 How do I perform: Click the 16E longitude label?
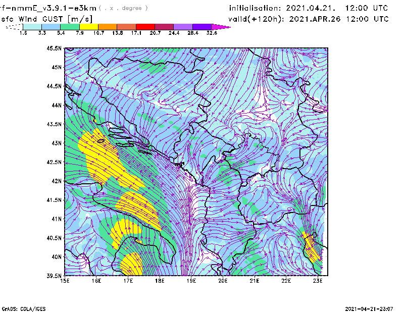tap(96, 281)
